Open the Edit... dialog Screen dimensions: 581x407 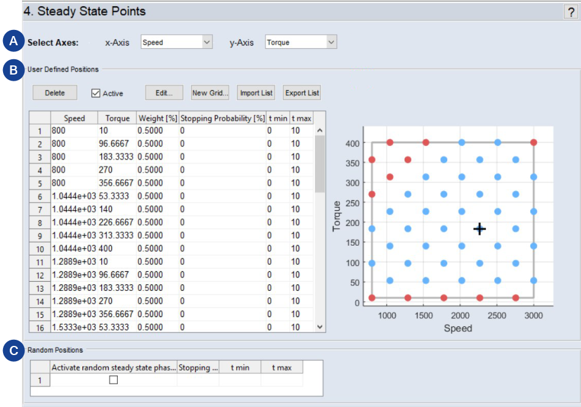tap(164, 93)
